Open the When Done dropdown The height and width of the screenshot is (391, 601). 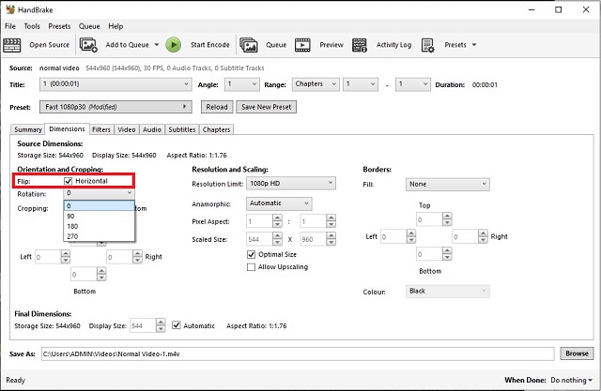pyautogui.click(x=572, y=380)
